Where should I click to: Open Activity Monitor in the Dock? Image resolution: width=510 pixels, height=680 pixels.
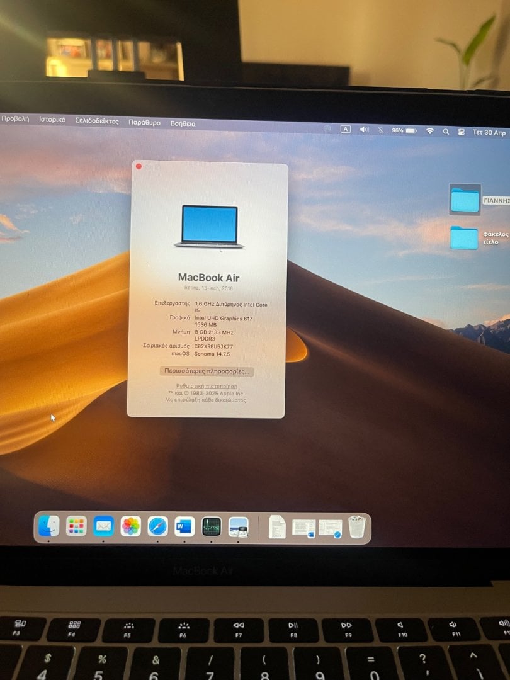coord(211,526)
